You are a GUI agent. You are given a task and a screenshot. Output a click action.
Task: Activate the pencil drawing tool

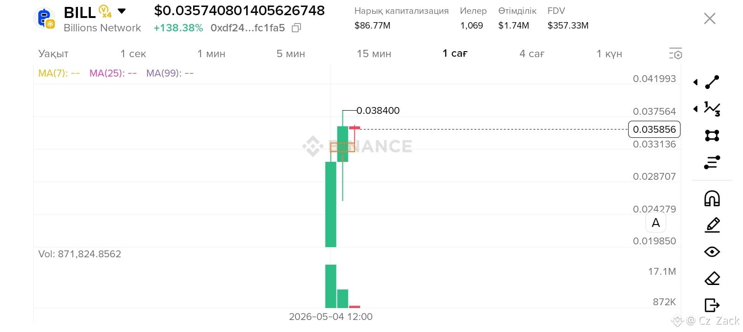(x=712, y=225)
